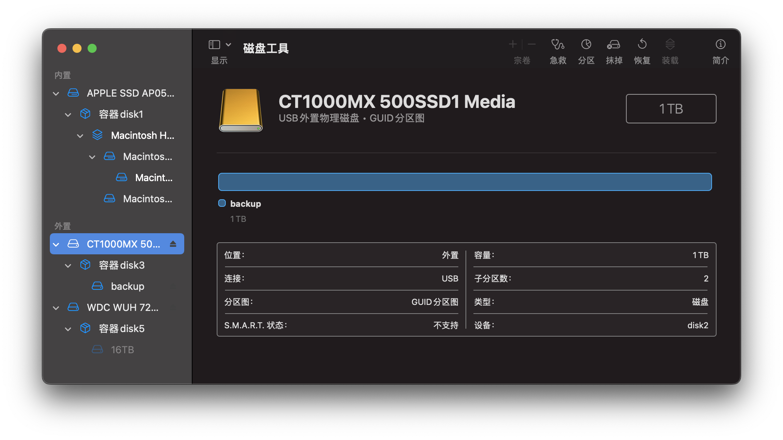The image size is (783, 440).
Task: Collapse the 容器 disk3 container
Action: tap(68, 266)
